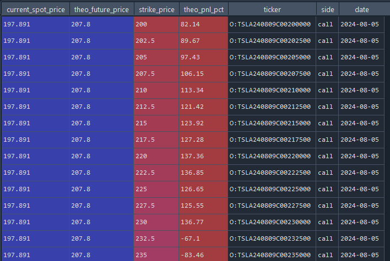This screenshot has height=261, width=390.
Task: Select ticker O:TSLA240809C00210000
Action: point(272,90)
